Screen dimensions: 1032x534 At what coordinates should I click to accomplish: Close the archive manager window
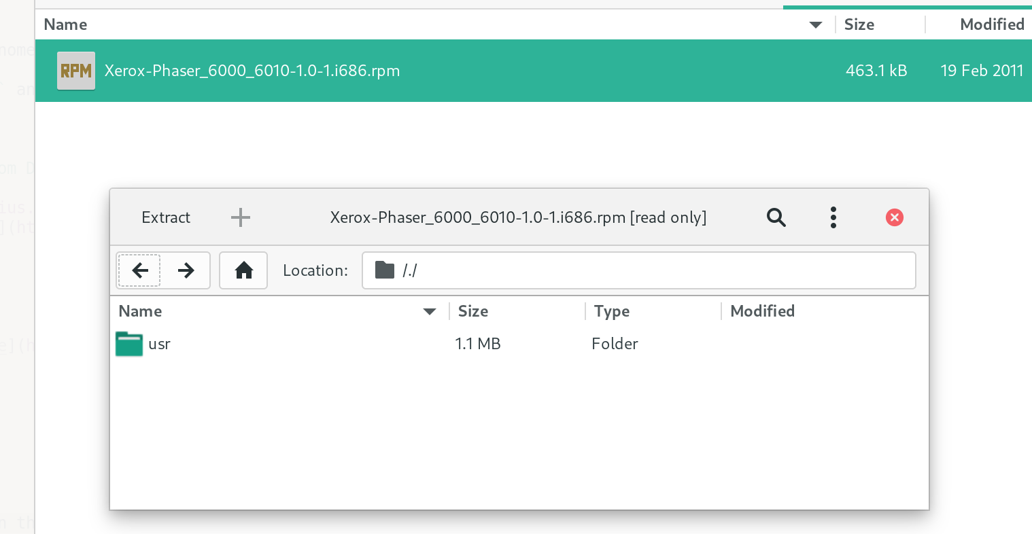tap(895, 217)
